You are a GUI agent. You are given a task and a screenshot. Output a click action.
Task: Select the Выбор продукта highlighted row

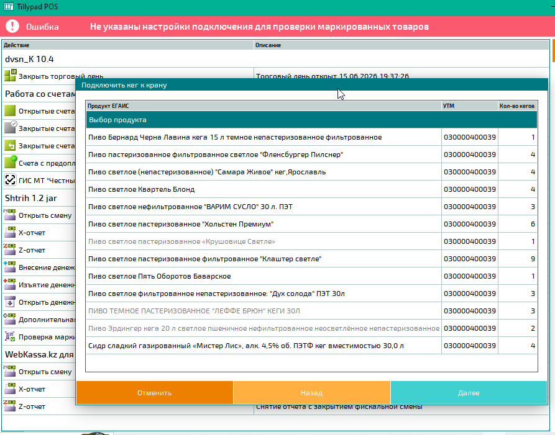pyautogui.click(x=311, y=120)
